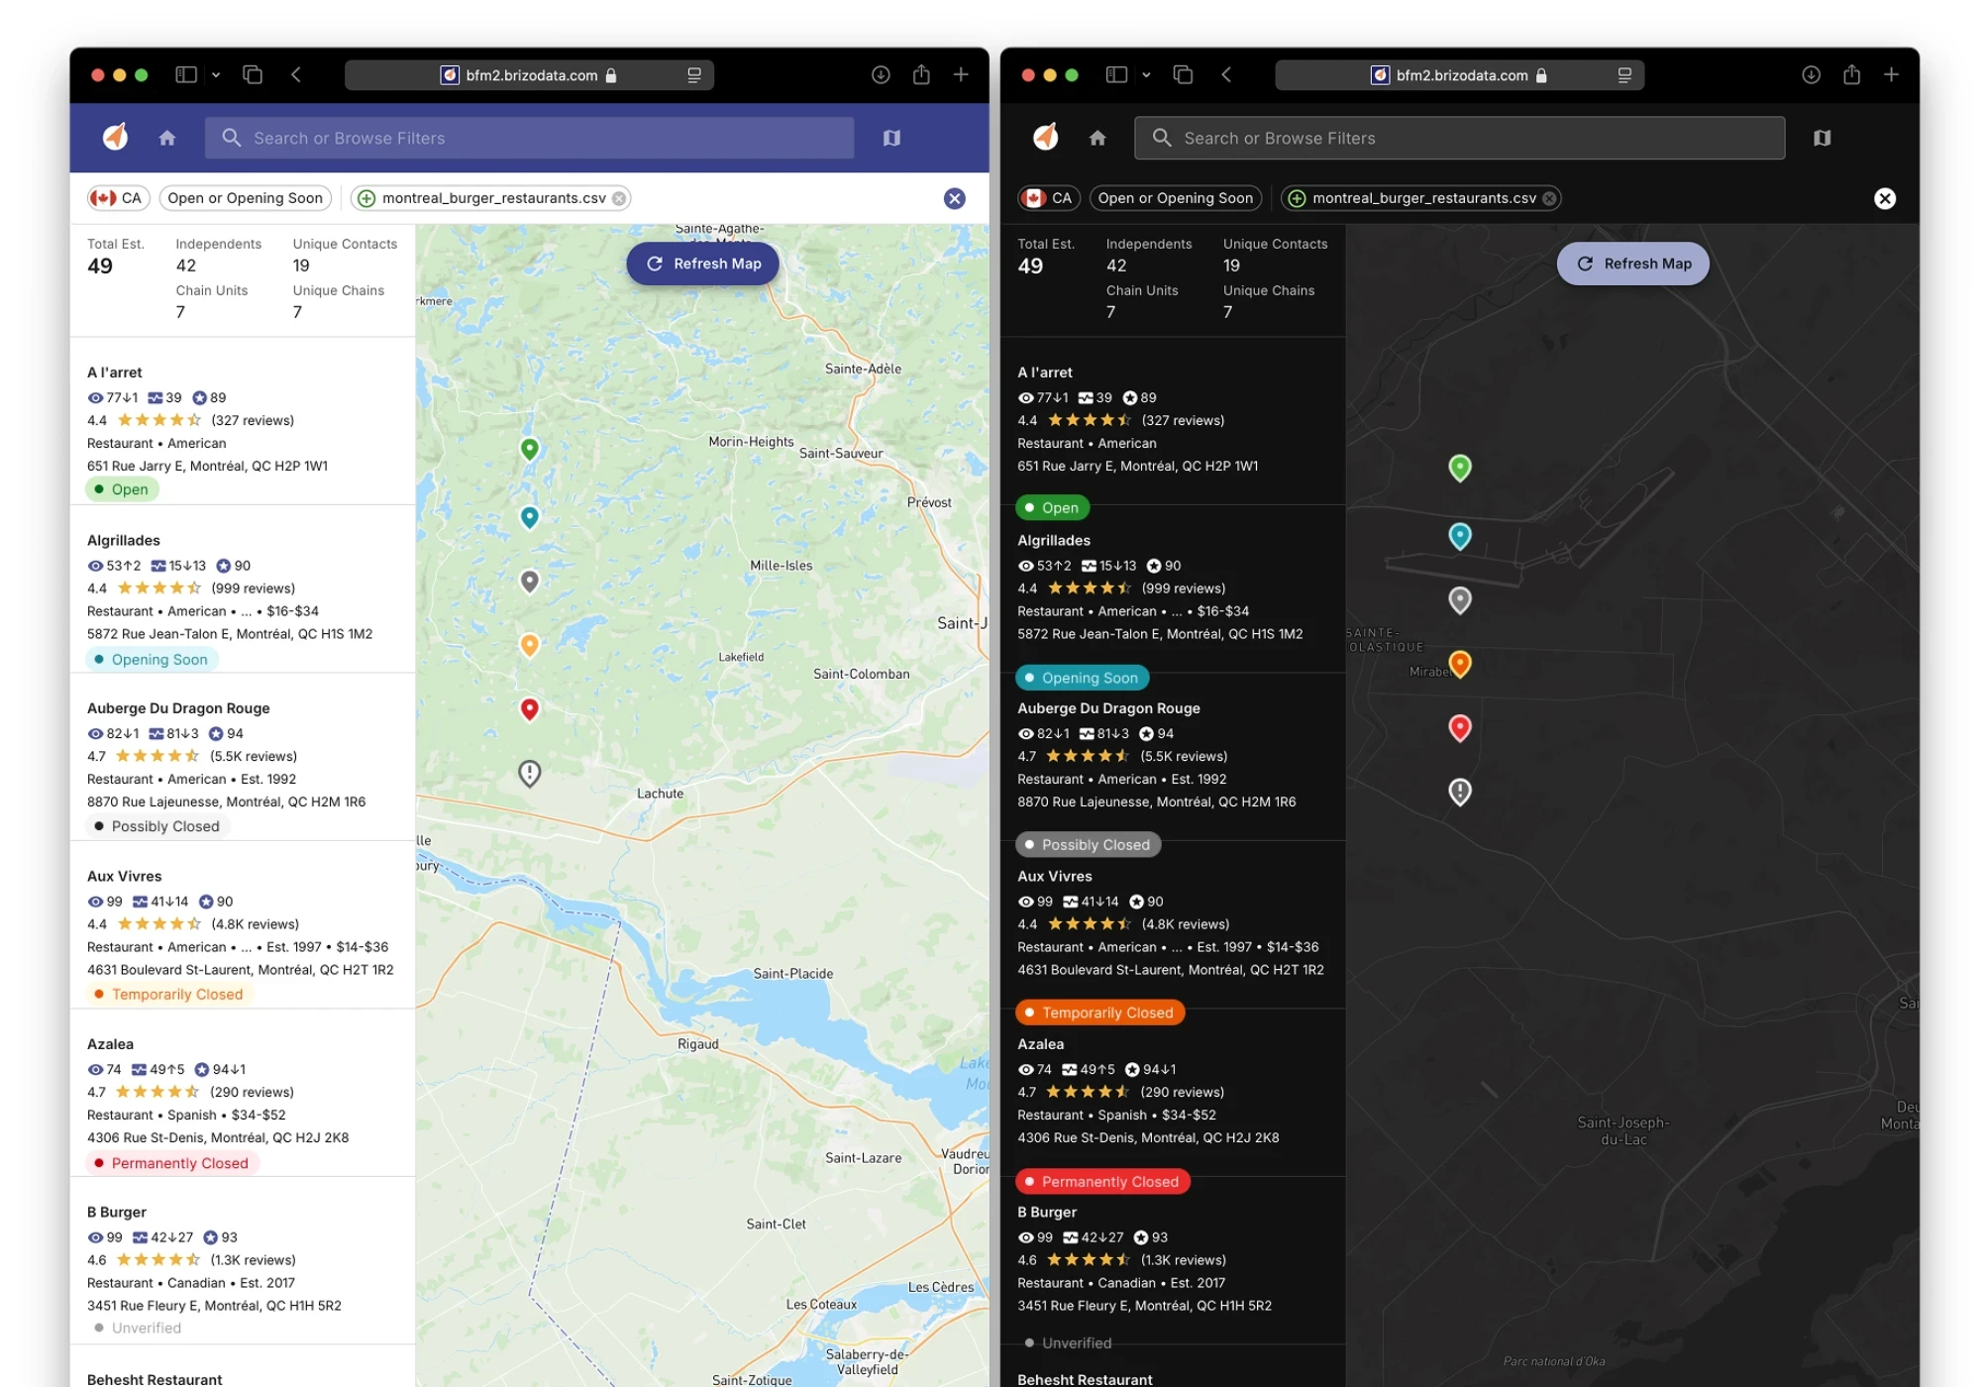
Task: Remove montreal_burger_restaurants.csv filter in light window
Action: point(619,198)
